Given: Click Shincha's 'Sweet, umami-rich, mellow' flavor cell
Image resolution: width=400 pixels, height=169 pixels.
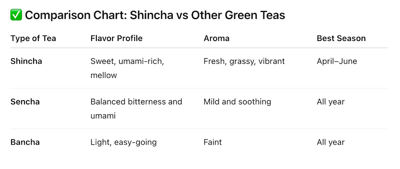Looking at the screenshot, I should tap(127, 68).
